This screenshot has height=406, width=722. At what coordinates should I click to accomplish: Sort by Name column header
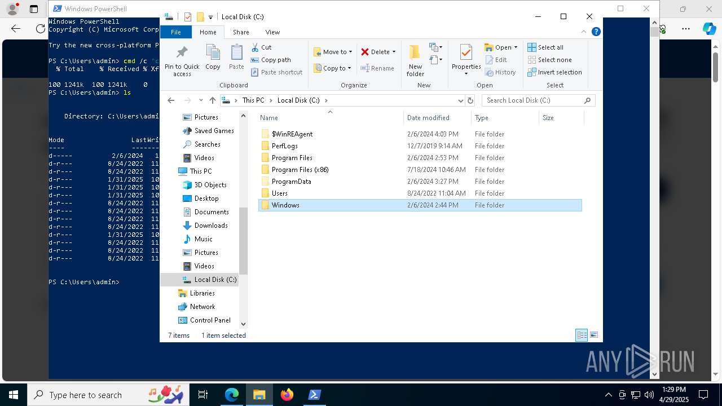coord(330,118)
